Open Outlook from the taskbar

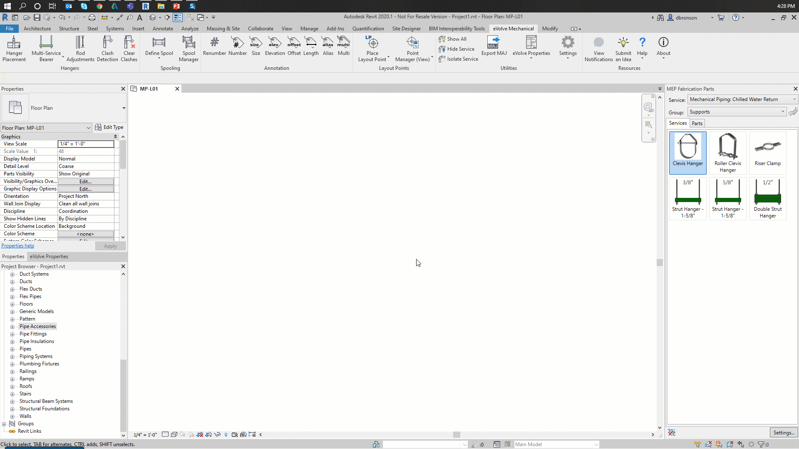click(x=69, y=6)
